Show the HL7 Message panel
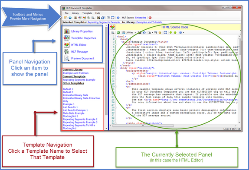Viewport: 249px width, 170px height. [x=76, y=51]
